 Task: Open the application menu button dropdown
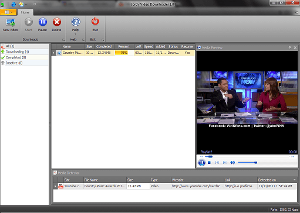(x=8, y=12)
